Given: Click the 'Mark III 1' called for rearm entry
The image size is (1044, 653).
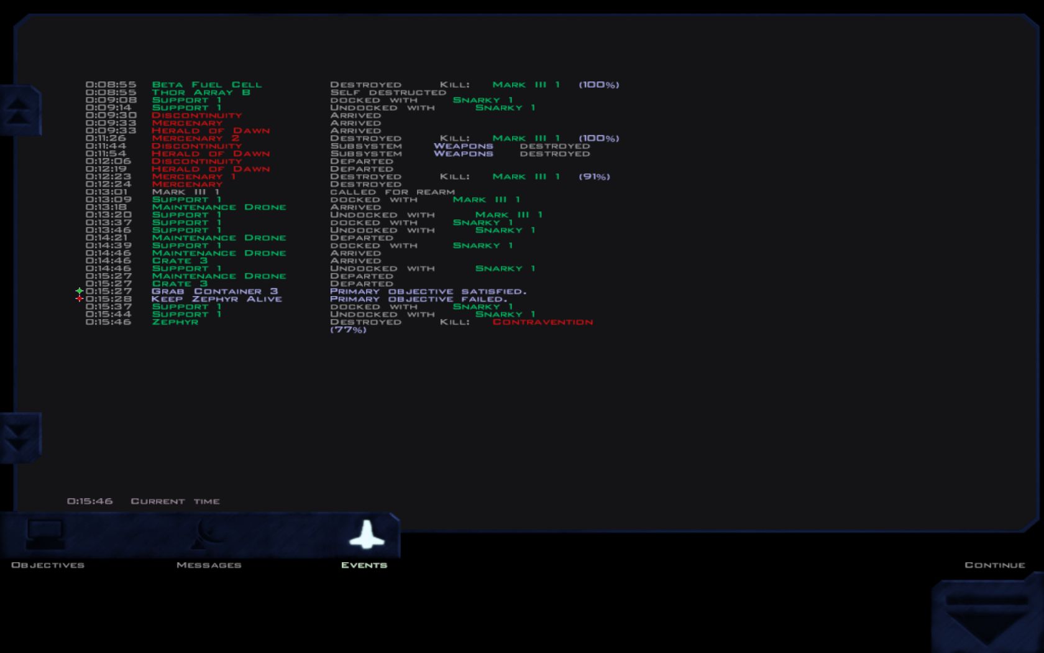Looking at the screenshot, I should tap(186, 192).
